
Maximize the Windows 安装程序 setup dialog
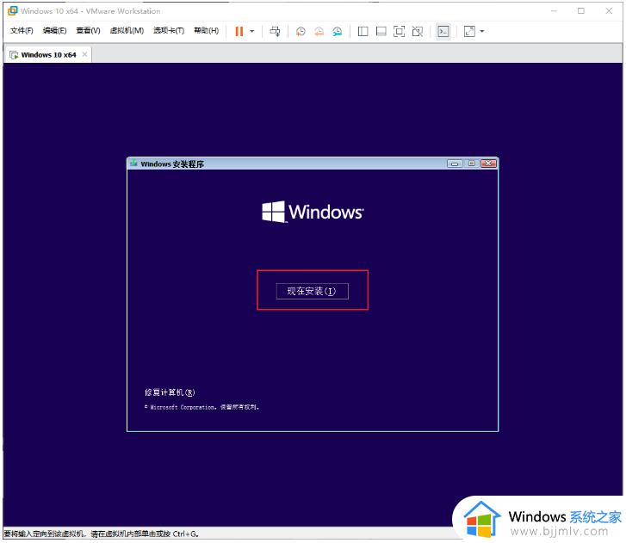pos(472,164)
